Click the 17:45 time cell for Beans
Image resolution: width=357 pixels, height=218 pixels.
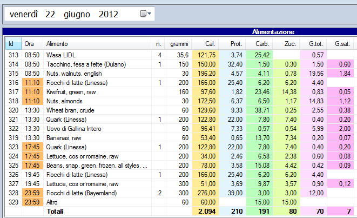[x=32, y=166]
